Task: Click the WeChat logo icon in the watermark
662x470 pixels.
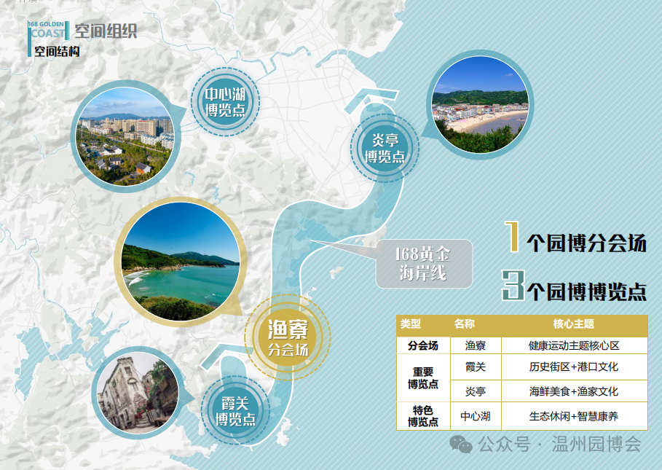Action: click(460, 444)
